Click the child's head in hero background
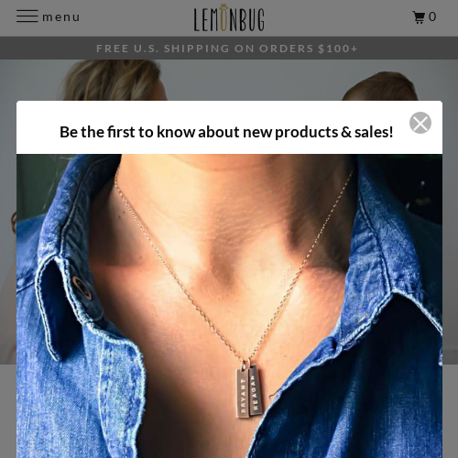458x458 pixels. pos(380,86)
